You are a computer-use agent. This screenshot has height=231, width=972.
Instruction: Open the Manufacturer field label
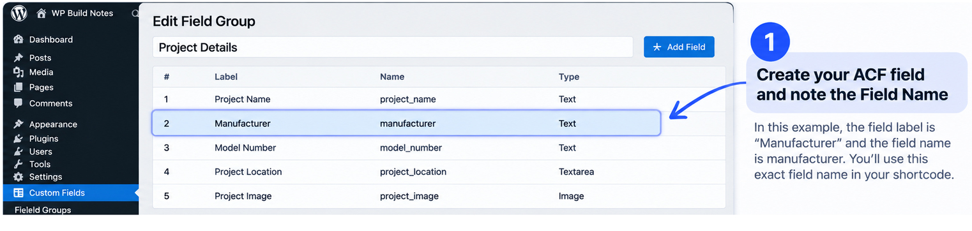pos(243,123)
